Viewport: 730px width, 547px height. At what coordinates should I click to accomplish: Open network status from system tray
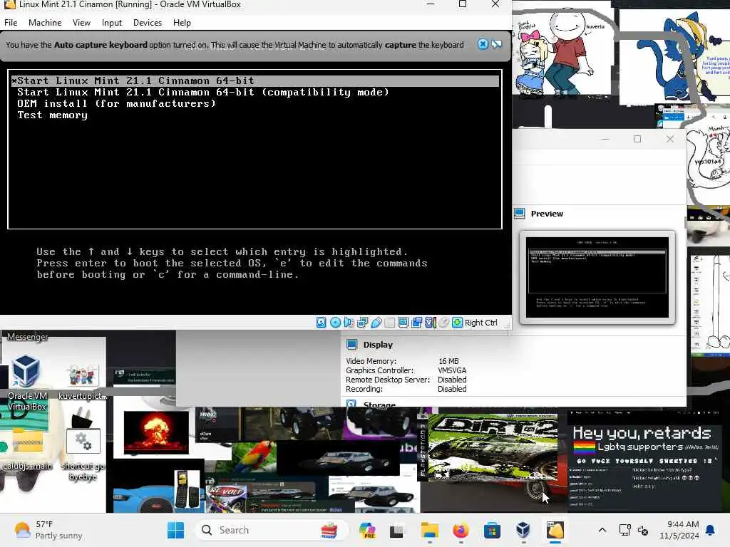click(624, 530)
